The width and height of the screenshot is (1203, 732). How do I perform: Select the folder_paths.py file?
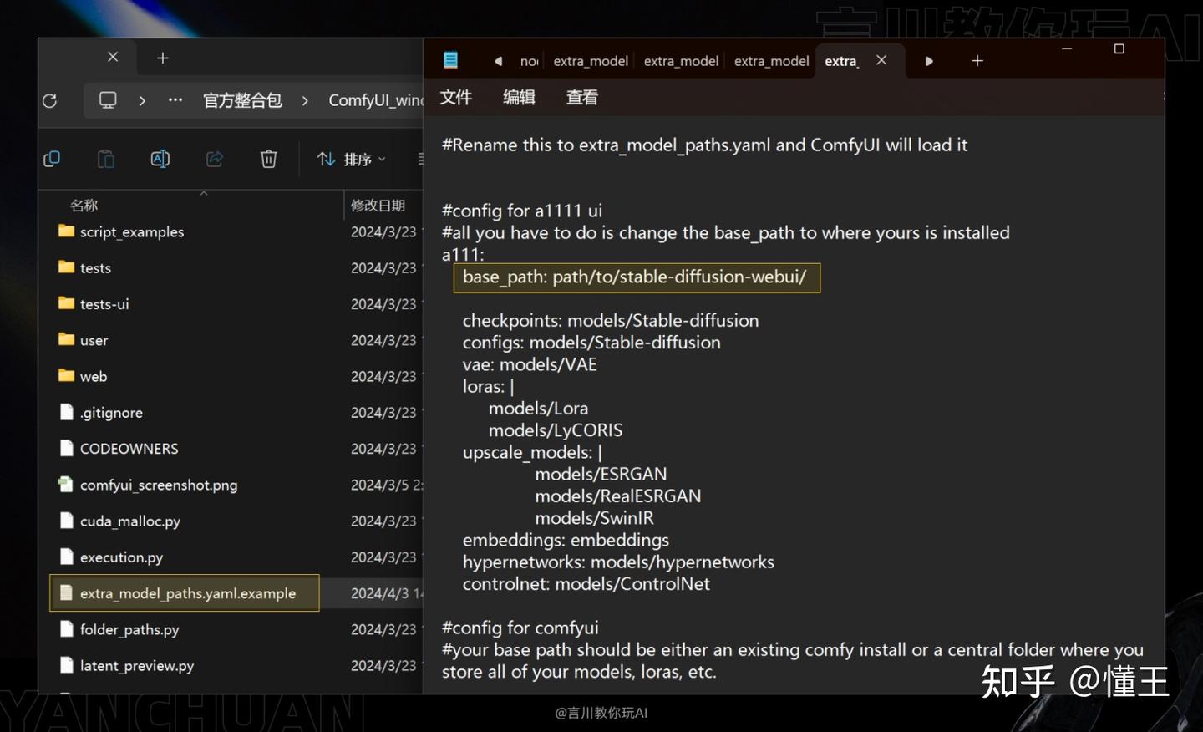129,629
